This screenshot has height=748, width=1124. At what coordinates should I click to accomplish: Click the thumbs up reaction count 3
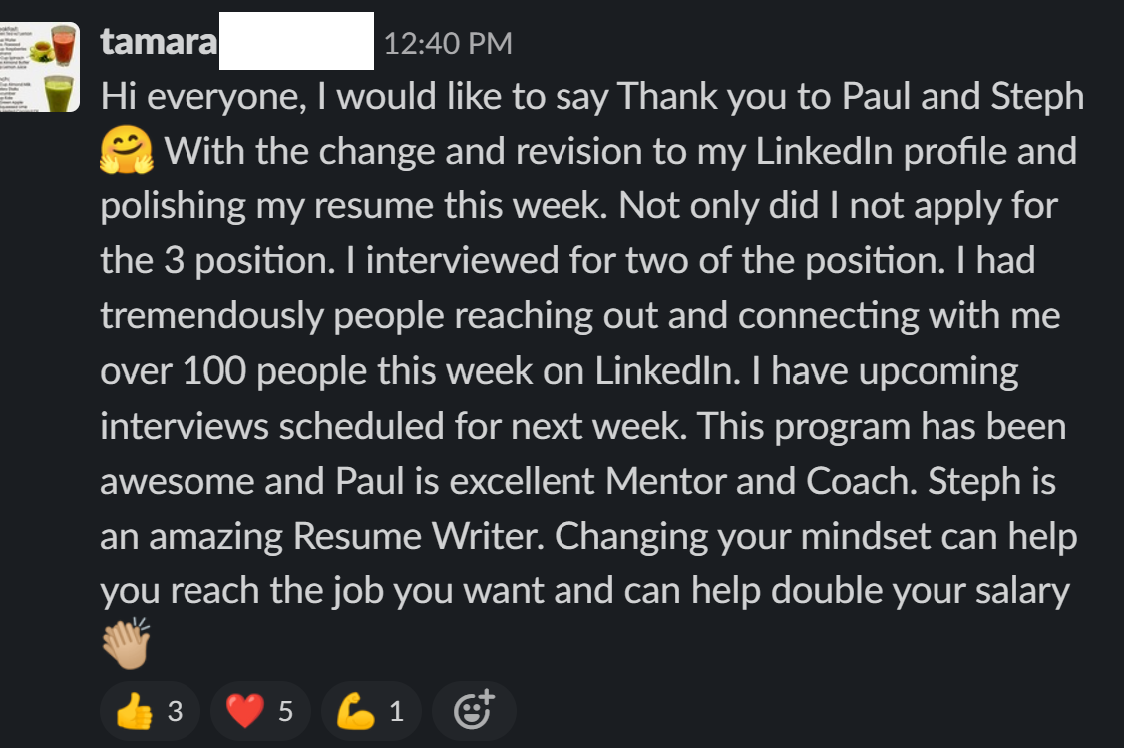(175, 712)
